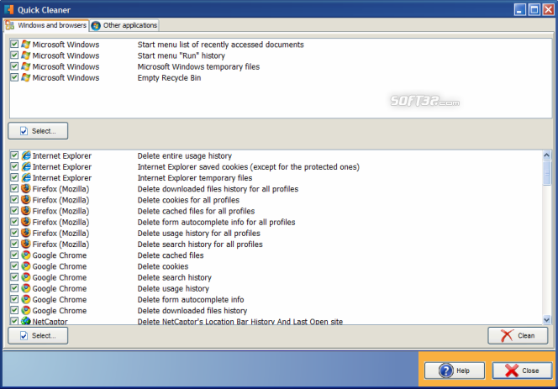Click Chrome icon in Delete usage history row
This screenshot has height=389, width=558.
[x=25, y=288]
